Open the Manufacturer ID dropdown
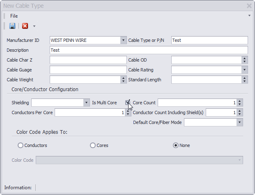The width and height of the screenshot is (255, 195). pyautogui.click(x=123, y=40)
